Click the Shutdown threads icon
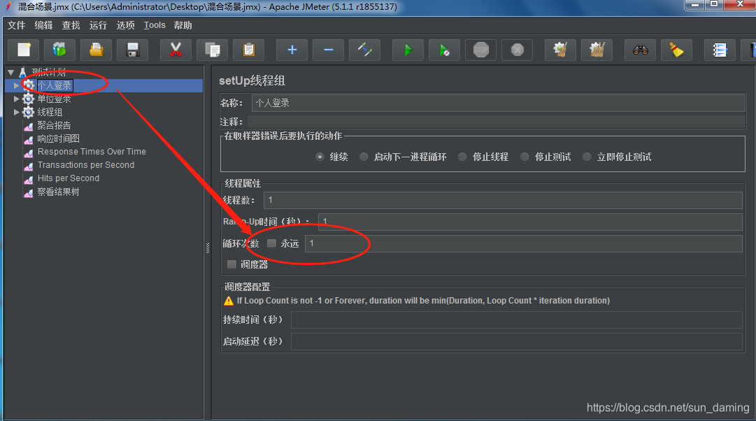This screenshot has height=421, width=756. [518, 50]
